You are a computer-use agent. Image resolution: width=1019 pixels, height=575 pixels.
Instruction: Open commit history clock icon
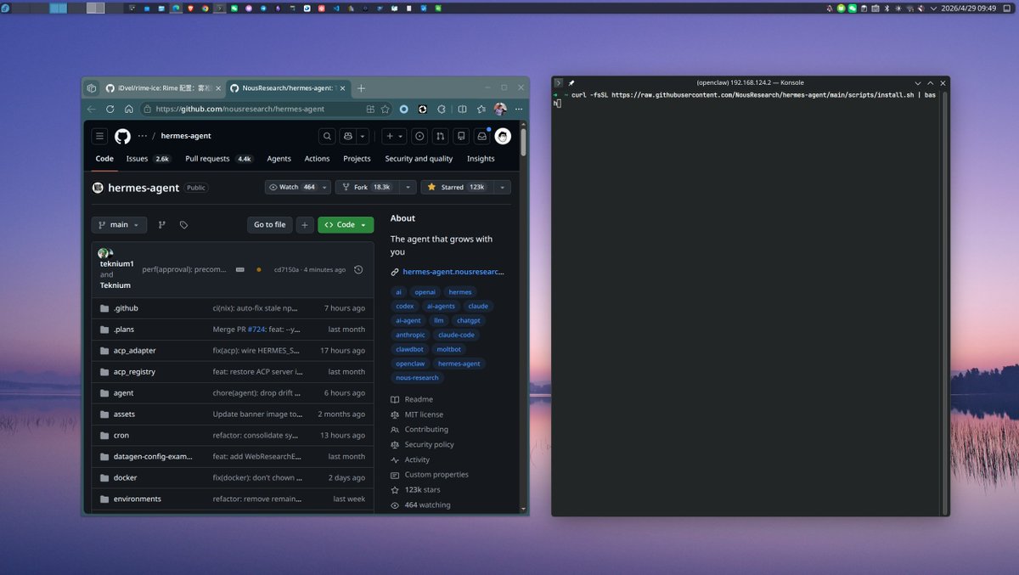pyautogui.click(x=358, y=269)
